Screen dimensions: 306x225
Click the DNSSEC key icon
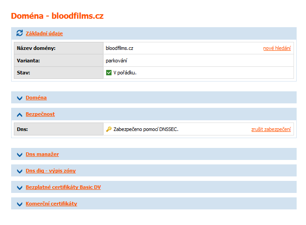coord(109,129)
